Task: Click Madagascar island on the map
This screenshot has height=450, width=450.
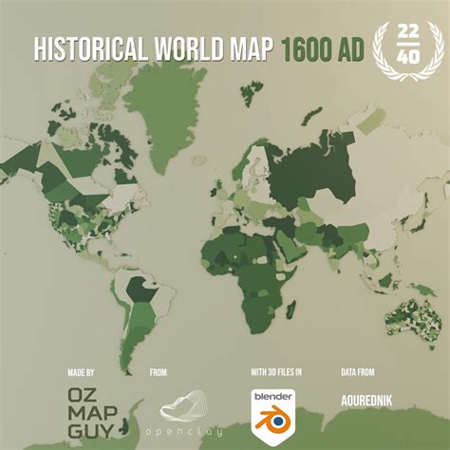Action: click(x=291, y=309)
